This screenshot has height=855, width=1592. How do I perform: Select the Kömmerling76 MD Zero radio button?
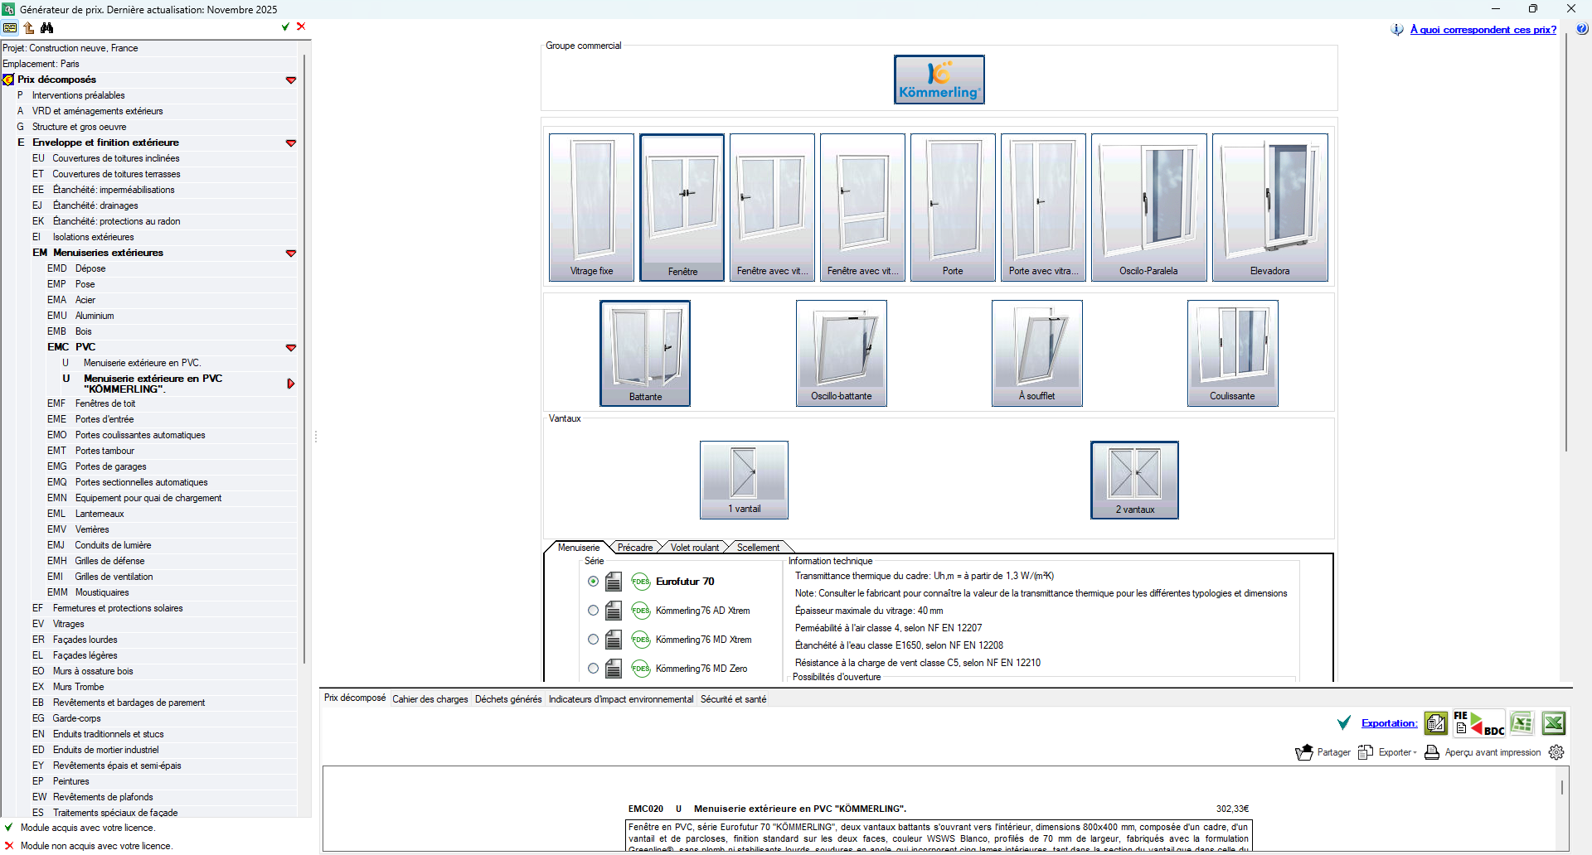(593, 669)
